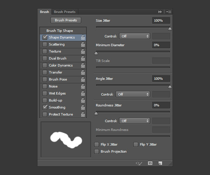The width and height of the screenshot is (210, 175).
Task: Toggle the lock icon next to Scattering
Action: [83, 44]
